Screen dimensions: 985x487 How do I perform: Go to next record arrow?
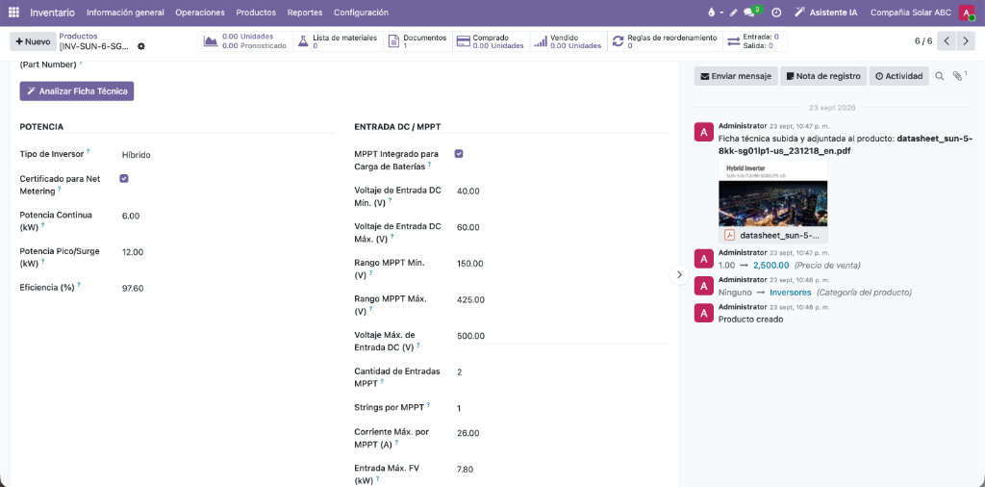(x=966, y=41)
